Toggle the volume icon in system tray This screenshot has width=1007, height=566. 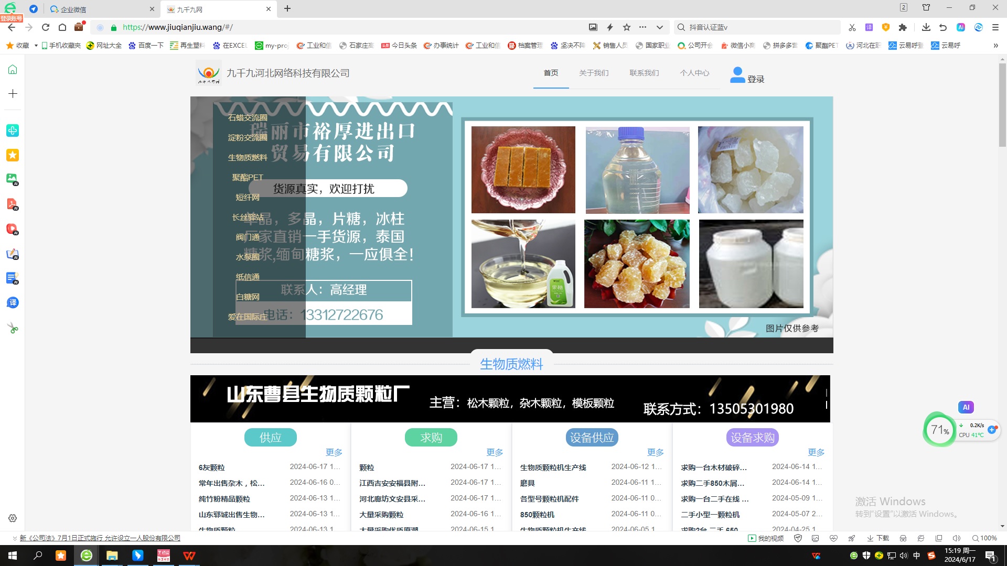click(904, 556)
